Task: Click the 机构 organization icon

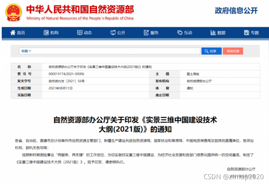Action: point(46,33)
